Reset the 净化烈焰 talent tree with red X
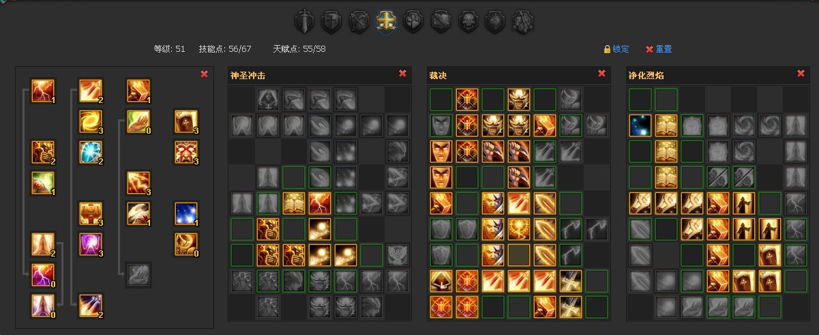Viewport: 819px width, 335px height. tap(801, 74)
